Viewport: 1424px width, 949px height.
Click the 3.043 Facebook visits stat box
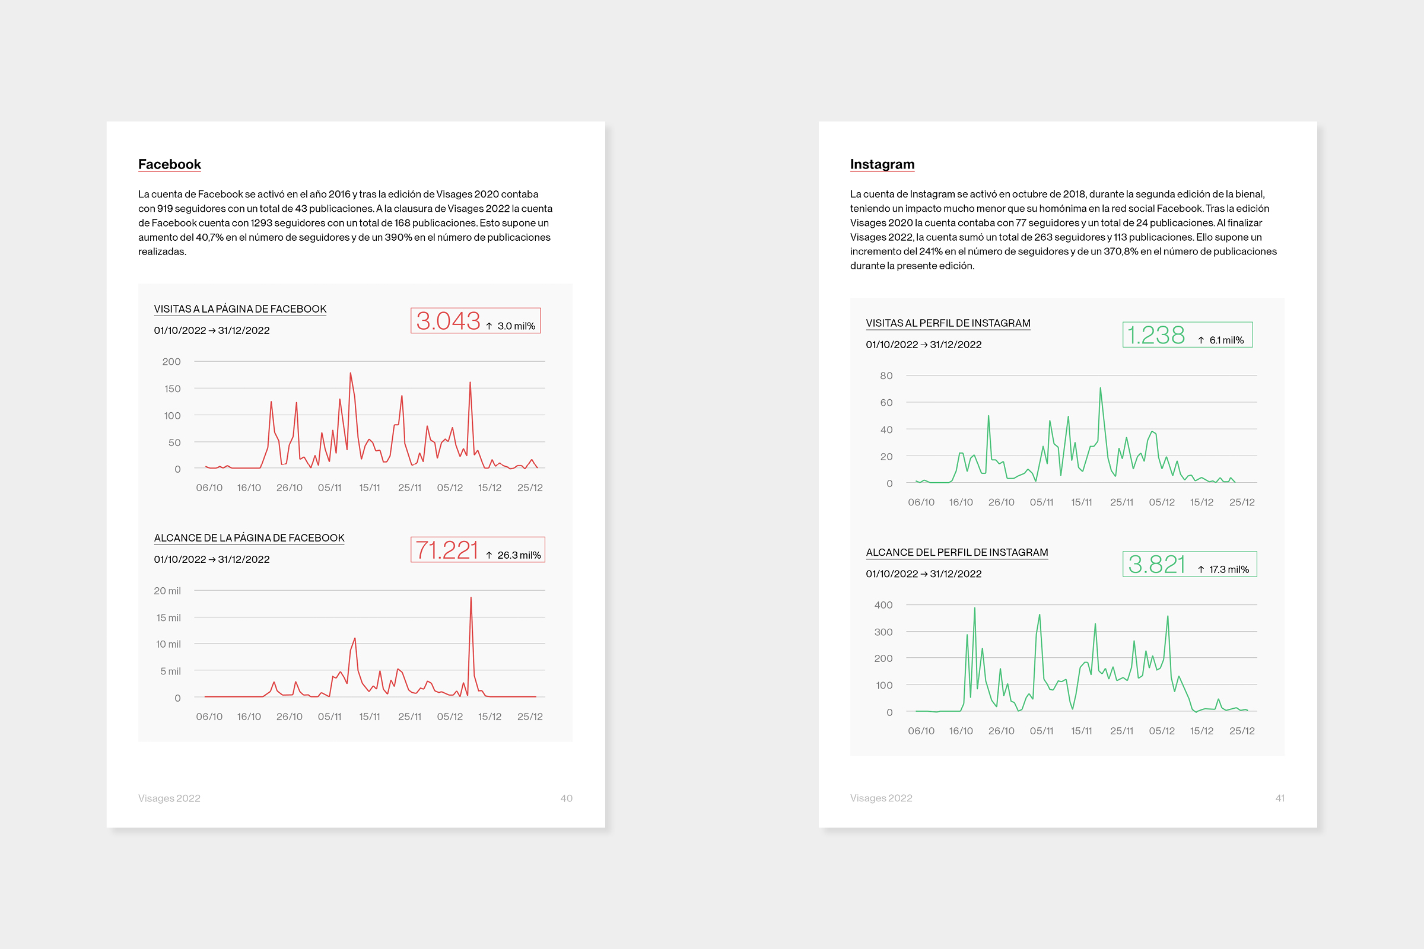point(475,321)
